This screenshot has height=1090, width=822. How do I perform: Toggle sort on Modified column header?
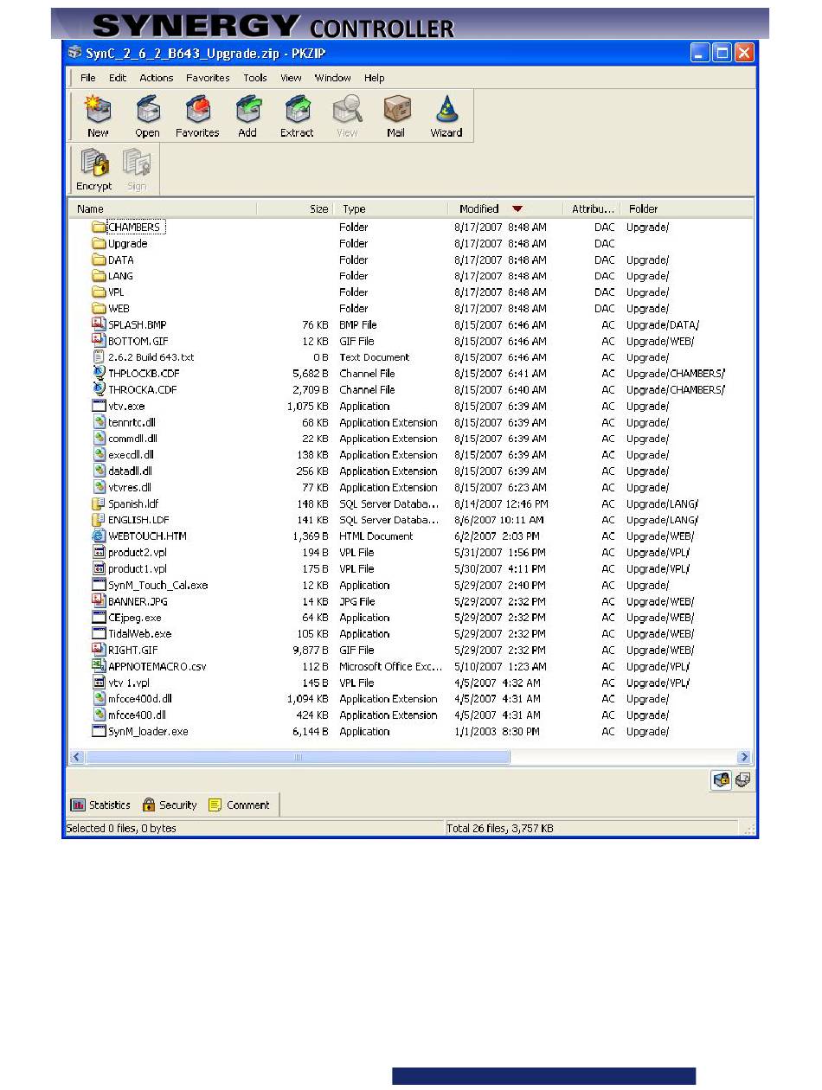[504, 208]
